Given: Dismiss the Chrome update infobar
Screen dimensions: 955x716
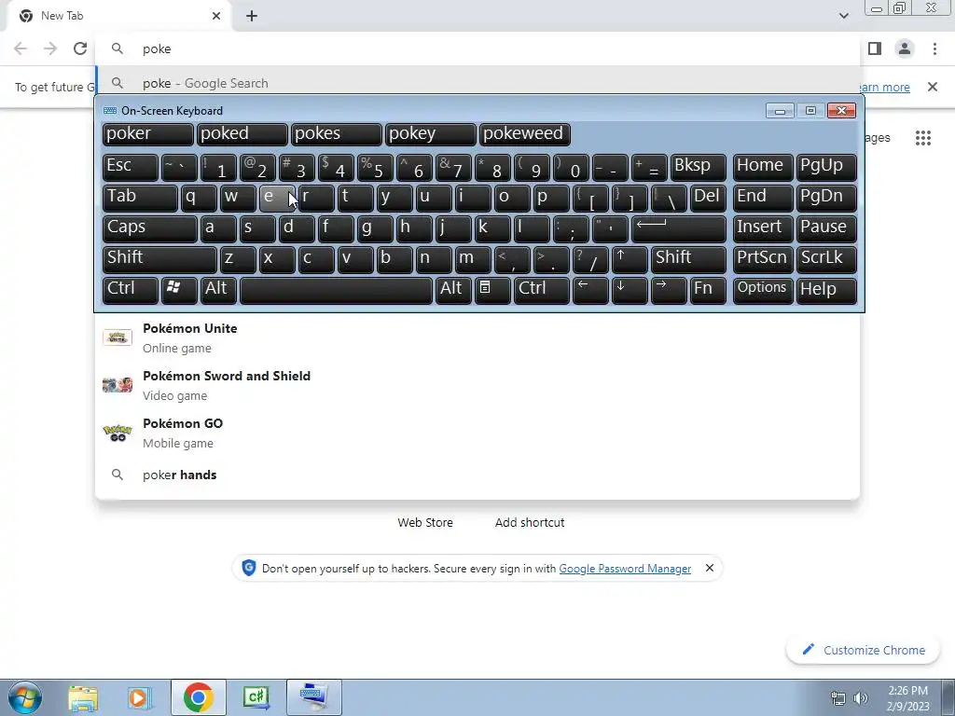Looking at the screenshot, I should click(x=932, y=87).
